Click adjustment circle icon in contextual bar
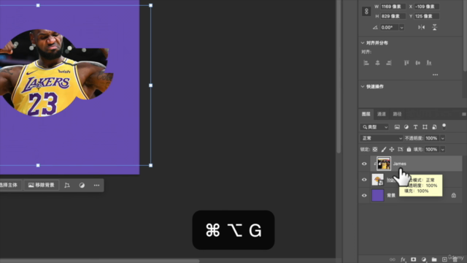The image size is (467, 263). point(82,185)
